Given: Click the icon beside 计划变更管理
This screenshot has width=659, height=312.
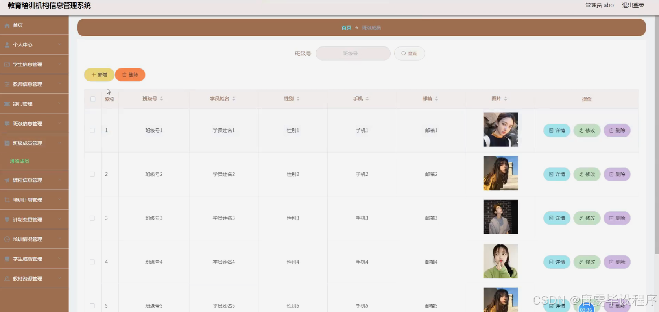Looking at the screenshot, I should 7,220.
